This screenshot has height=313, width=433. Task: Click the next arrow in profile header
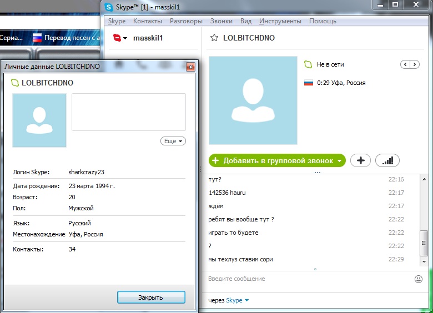pos(415,64)
